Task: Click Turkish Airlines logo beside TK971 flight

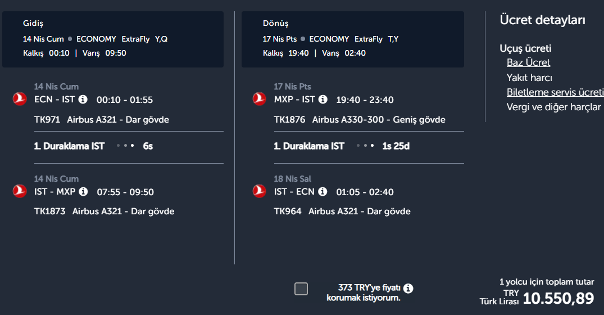Action: pyautogui.click(x=20, y=99)
